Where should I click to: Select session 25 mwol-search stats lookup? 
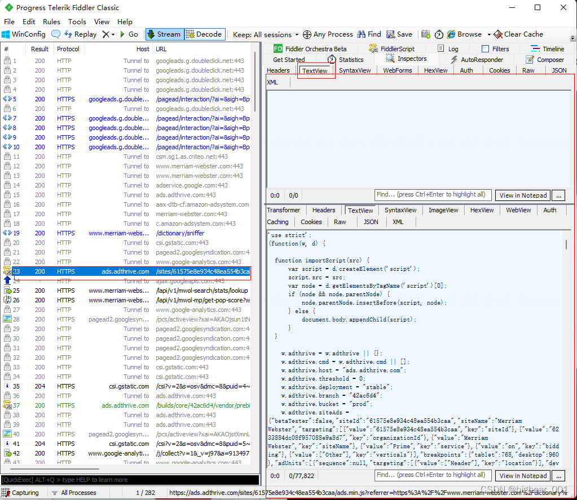click(126, 291)
